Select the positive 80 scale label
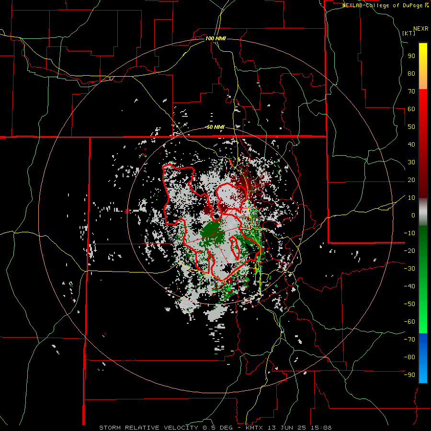 pyautogui.click(x=411, y=73)
